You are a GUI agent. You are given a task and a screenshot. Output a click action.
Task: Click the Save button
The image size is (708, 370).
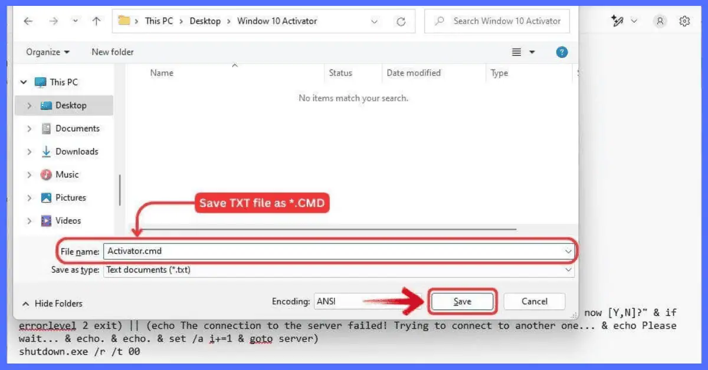(462, 301)
